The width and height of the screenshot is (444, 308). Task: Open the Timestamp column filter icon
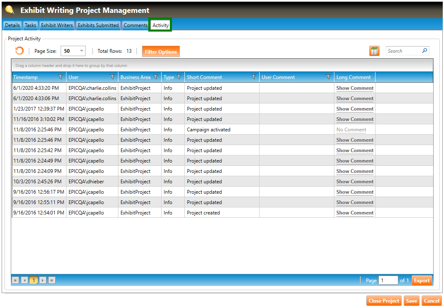61,77
